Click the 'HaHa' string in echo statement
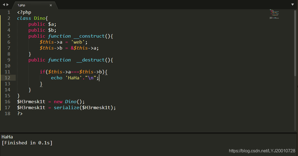This screenshot has height=156, width=298. coord(73,78)
